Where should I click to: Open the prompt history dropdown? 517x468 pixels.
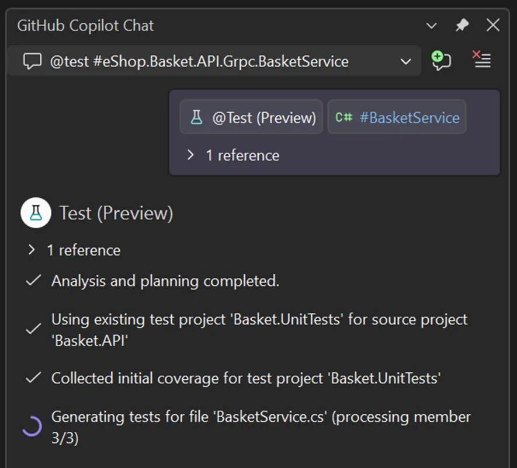[x=405, y=60]
